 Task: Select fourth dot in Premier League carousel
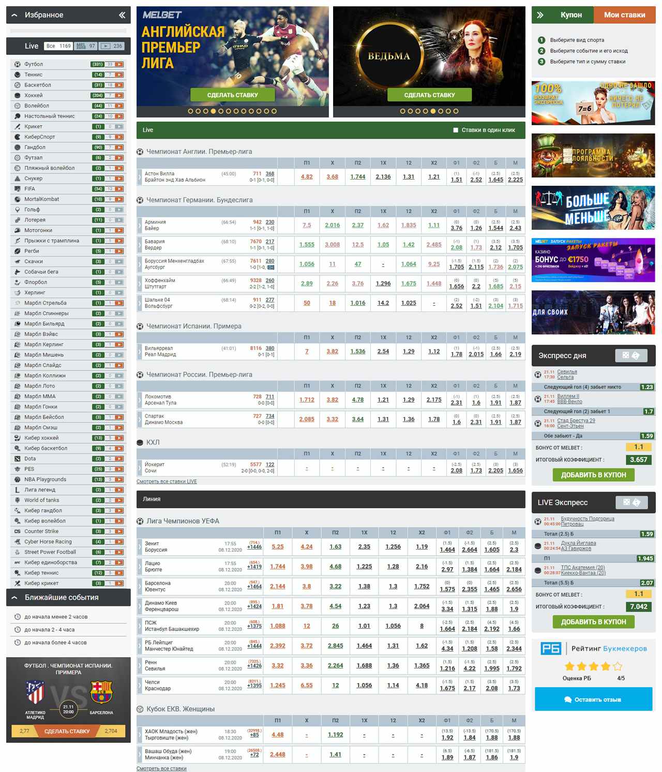[x=213, y=111]
